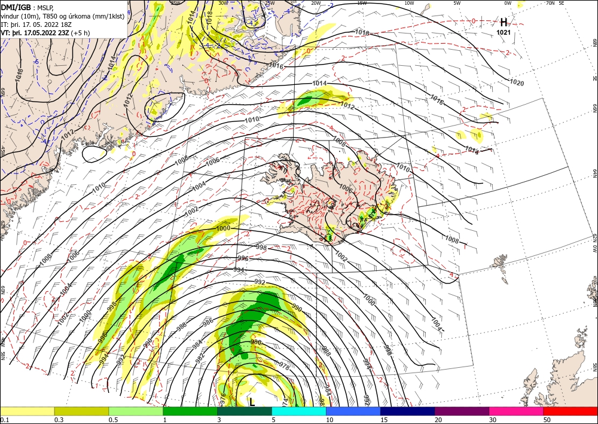Click the '982' isobar label
The width and height of the screenshot is (598, 424).
pyautogui.click(x=200, y=359)
